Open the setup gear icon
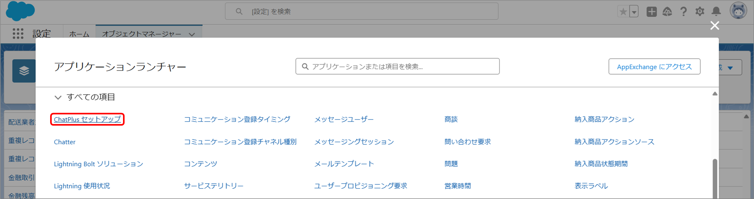Viewport: 754px width, 199px height. click(700, 12)
